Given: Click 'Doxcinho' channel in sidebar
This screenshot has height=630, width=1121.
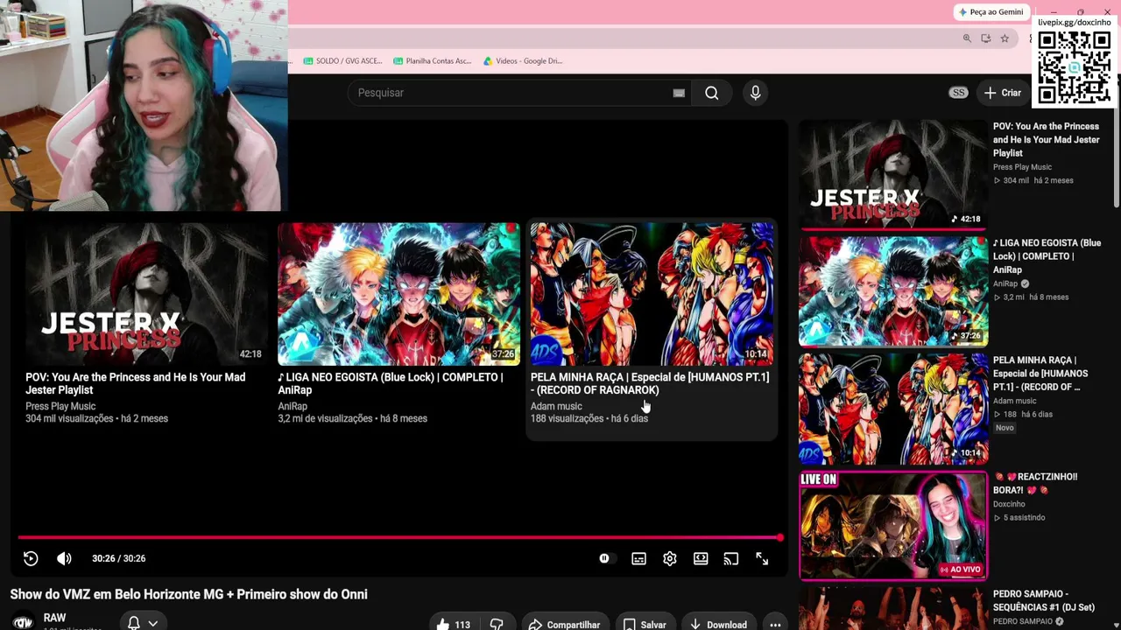Looking at the screenshot, I should (1009, 504).
